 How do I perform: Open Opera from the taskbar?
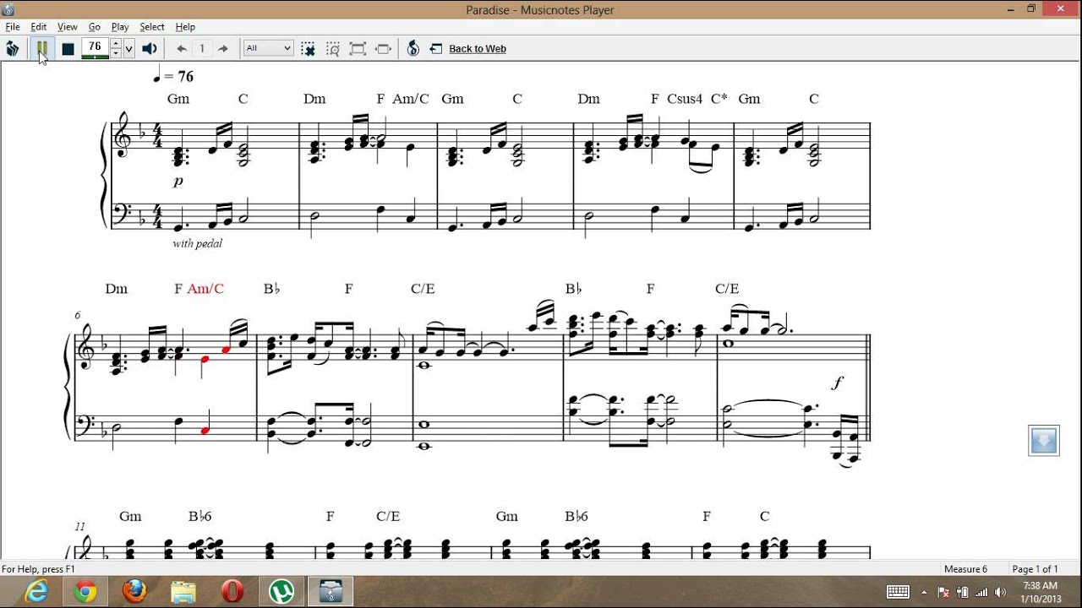(232, 592)
